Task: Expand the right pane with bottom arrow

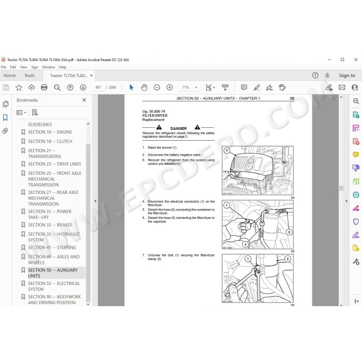Action: click(356, 301)
